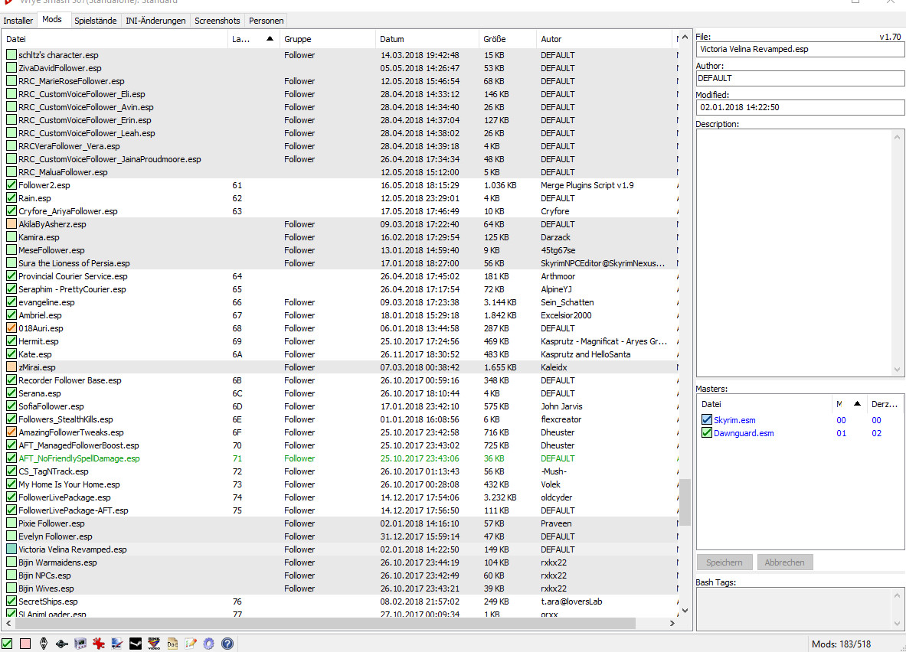Open settings via the blue gear icon

click(x=208, y=644)
